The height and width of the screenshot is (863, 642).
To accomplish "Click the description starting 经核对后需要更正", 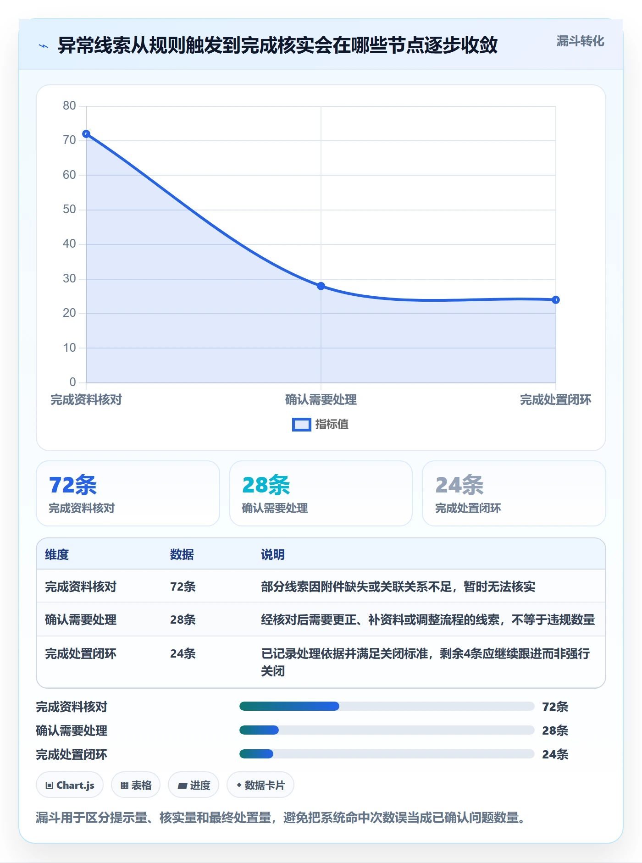I will (428, 620).
